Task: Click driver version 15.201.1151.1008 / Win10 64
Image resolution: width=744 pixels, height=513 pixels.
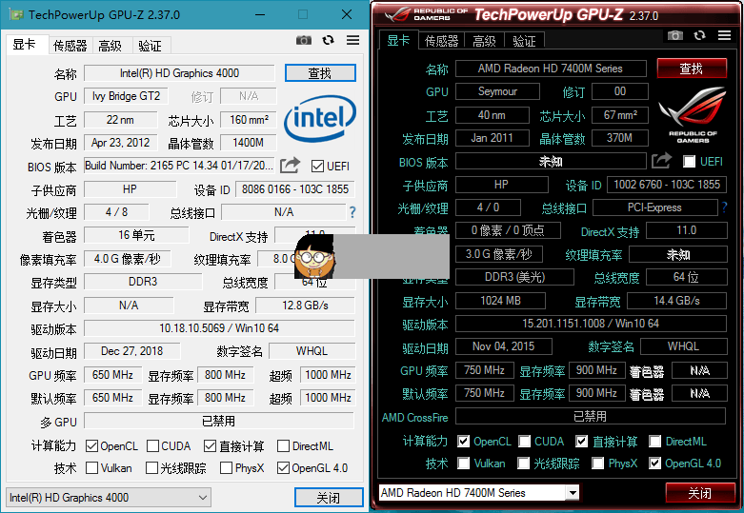Action: coord(591,324)
